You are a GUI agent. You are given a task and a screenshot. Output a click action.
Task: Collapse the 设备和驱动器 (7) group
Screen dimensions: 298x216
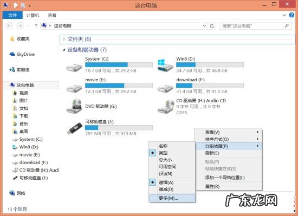coord(64,50)
